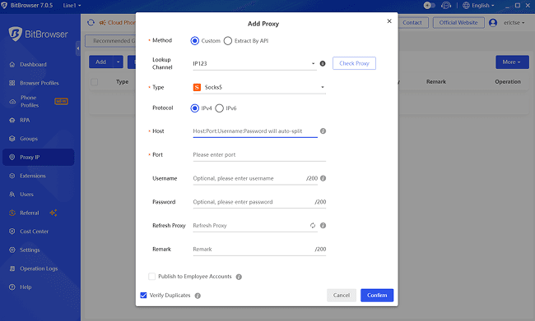Click the Check Proxy button

coord(354,63)
